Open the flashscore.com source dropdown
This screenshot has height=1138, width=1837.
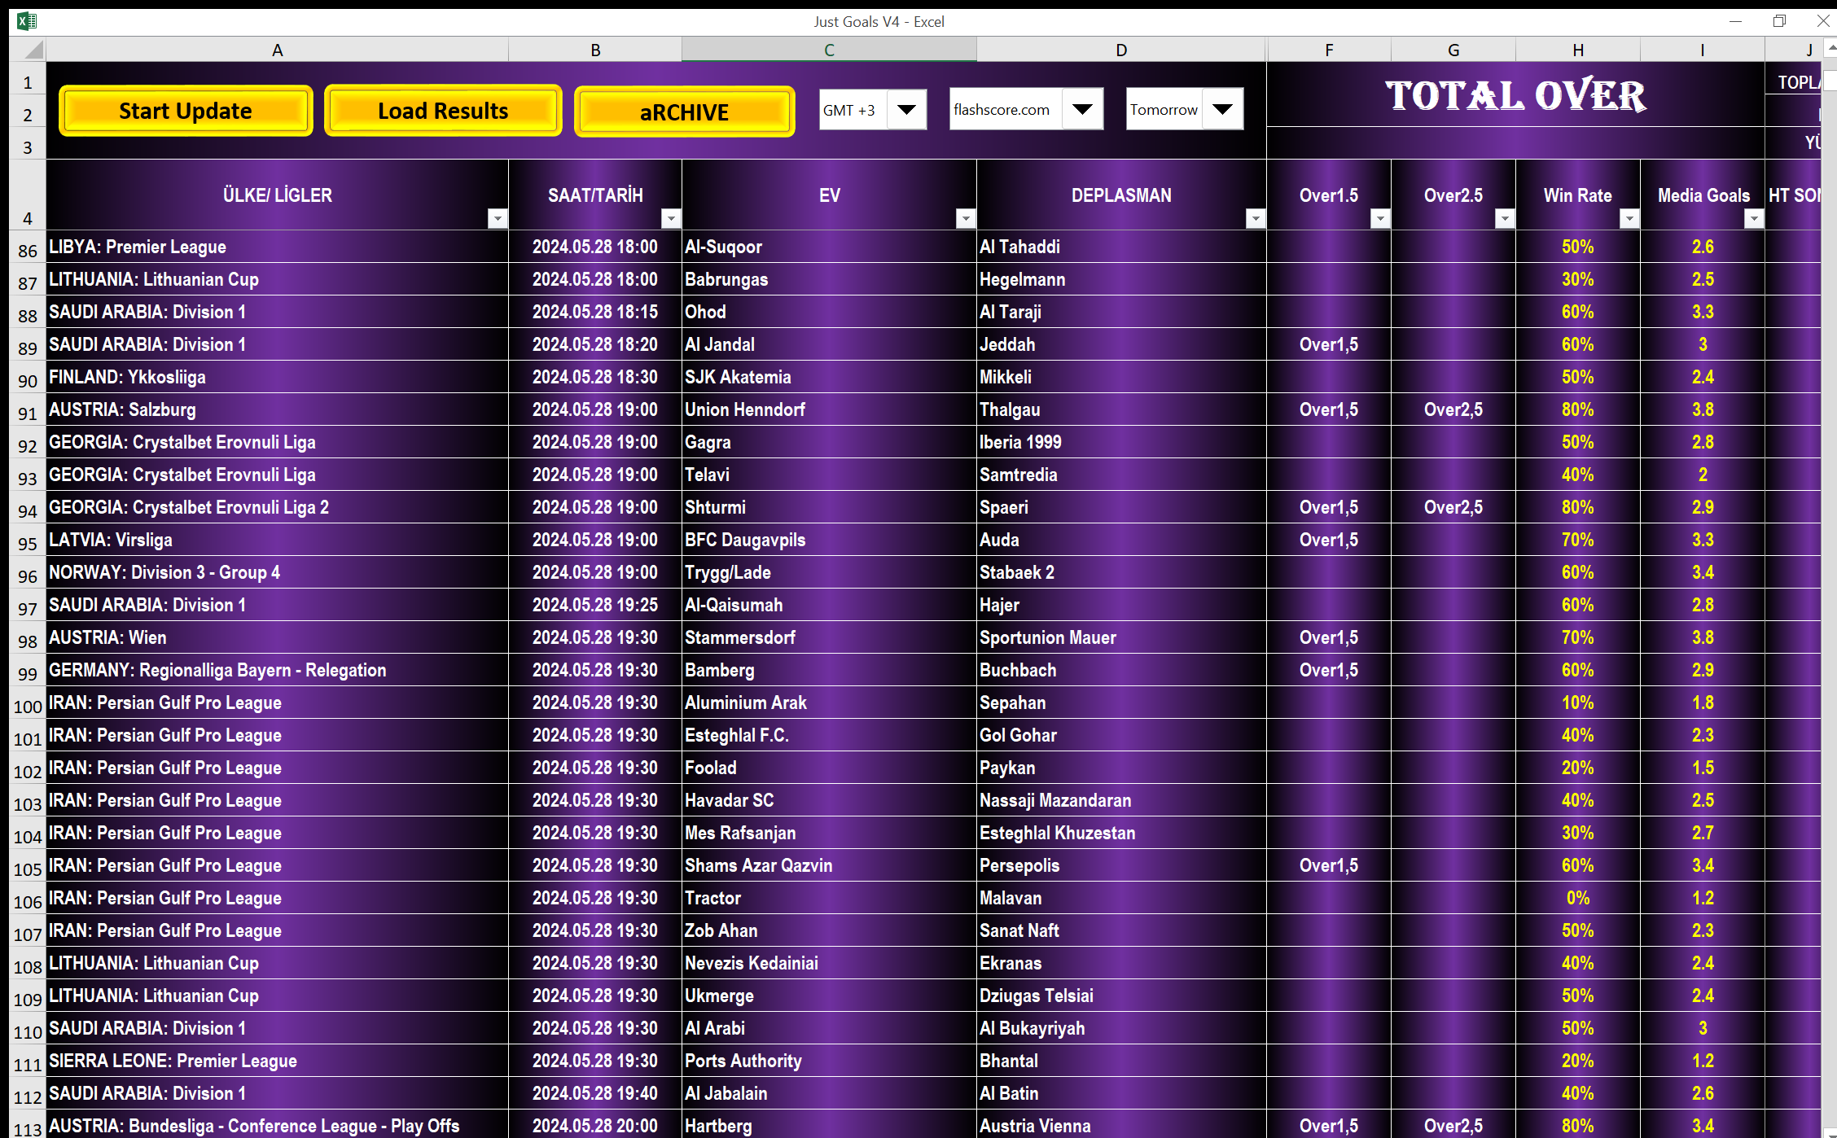pos(1082,109)
